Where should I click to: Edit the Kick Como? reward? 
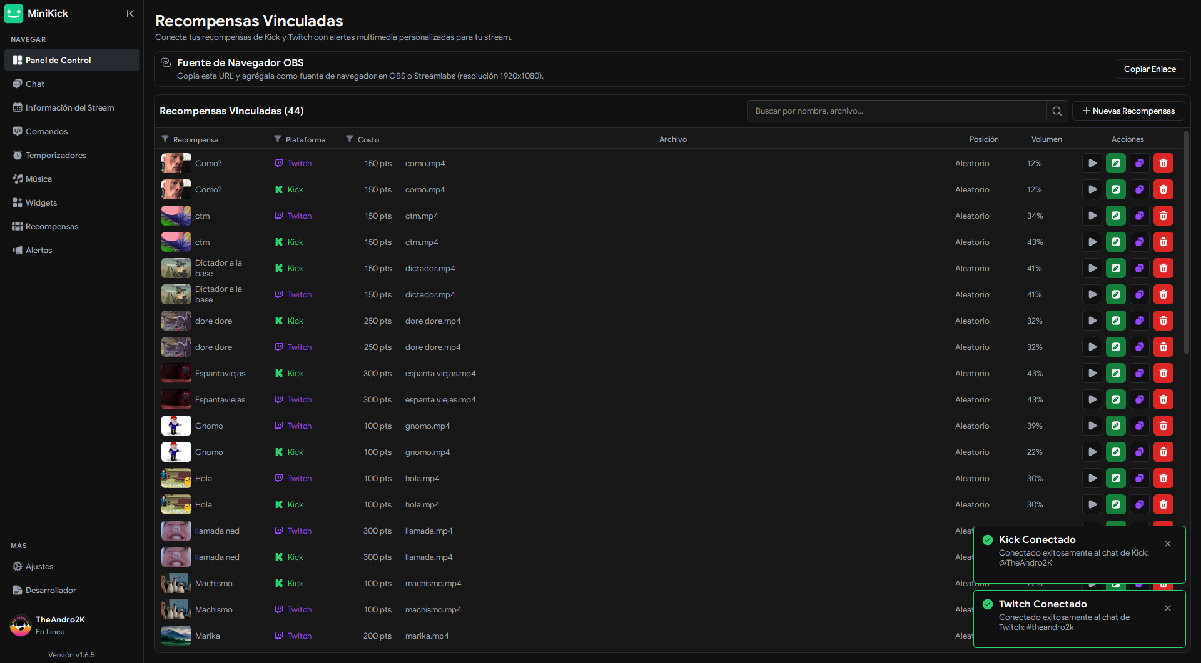click(1116, 189)
